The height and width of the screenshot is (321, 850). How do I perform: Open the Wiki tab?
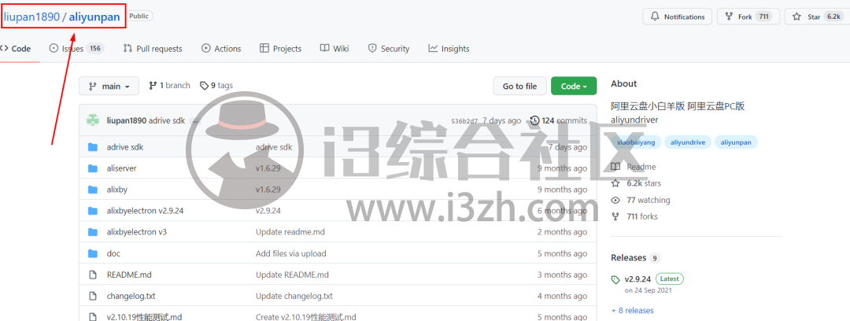tap(334, 49)
